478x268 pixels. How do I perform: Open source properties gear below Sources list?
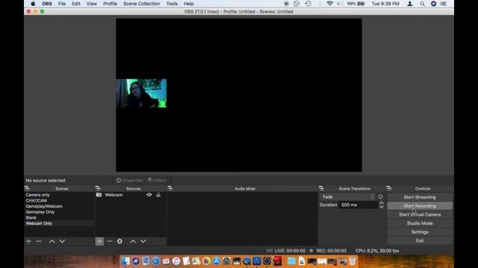click(x=119, y=241)
